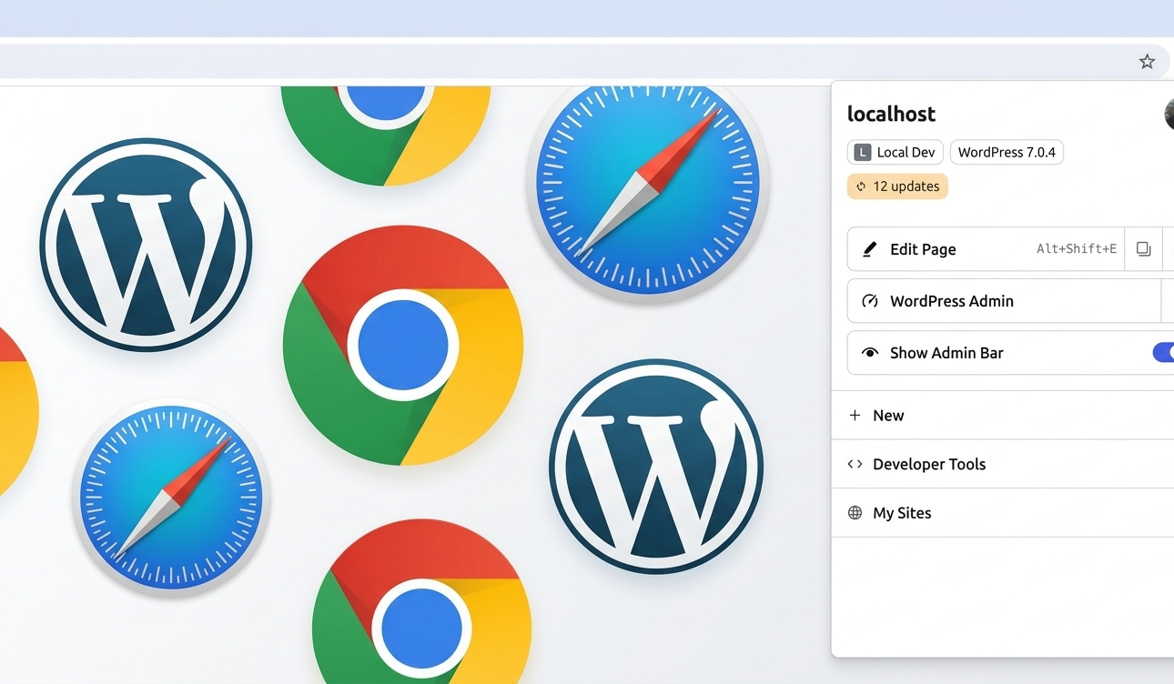
Task: Click the WordPress 7.0.4 version badge
Action: [x=1007, y=152]
